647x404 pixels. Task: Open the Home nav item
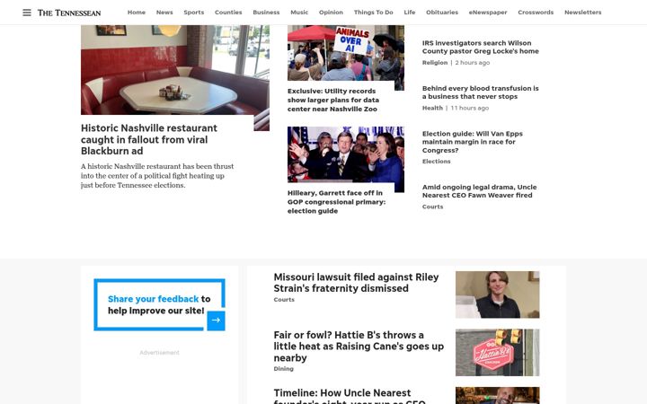click(137, 13)
